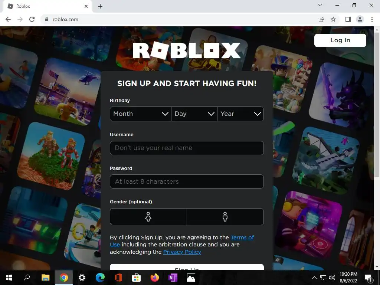This screenshot has width=380, height=285.
Task: Close the Roblox tab
Action: (x=86, y=6)
